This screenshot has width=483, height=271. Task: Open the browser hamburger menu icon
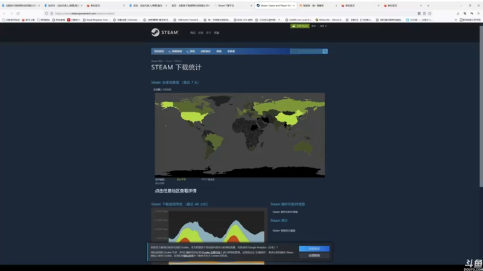pos(478,13)
